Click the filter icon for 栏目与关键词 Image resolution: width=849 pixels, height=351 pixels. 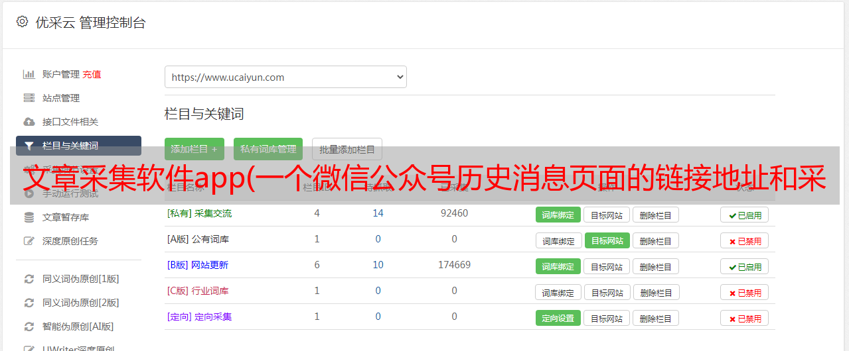29,146
